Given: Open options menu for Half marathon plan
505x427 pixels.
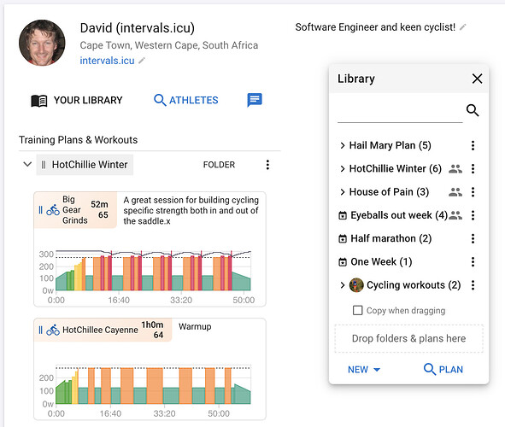Looking at the screenshot, I should (x=473, y=238).
